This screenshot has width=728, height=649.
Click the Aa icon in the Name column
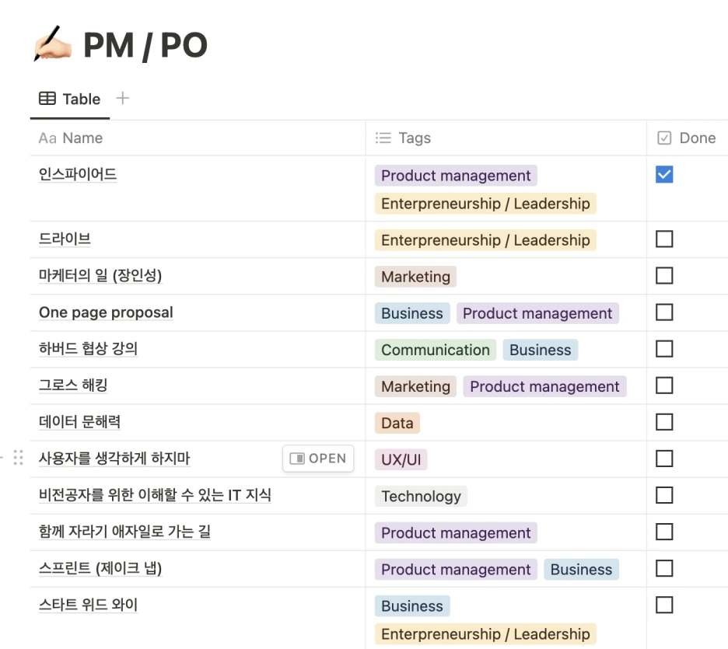49,138
